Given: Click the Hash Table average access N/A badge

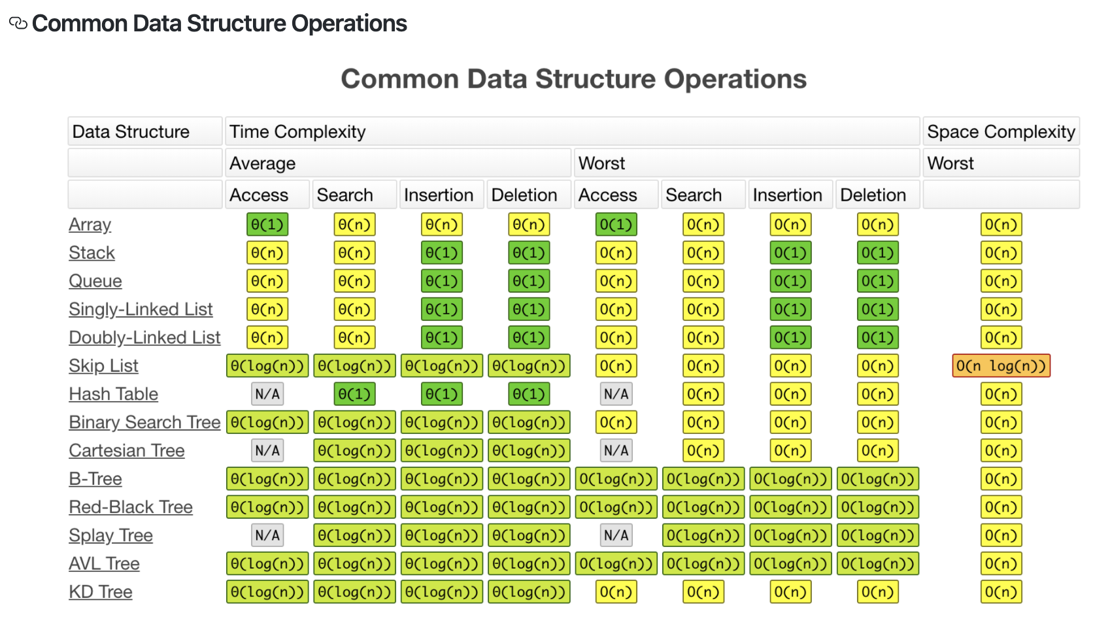Looking at the screenshot, I should point(267,394).
